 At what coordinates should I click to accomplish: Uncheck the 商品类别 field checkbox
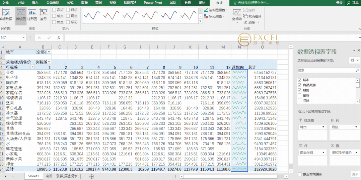pos(299,85)
